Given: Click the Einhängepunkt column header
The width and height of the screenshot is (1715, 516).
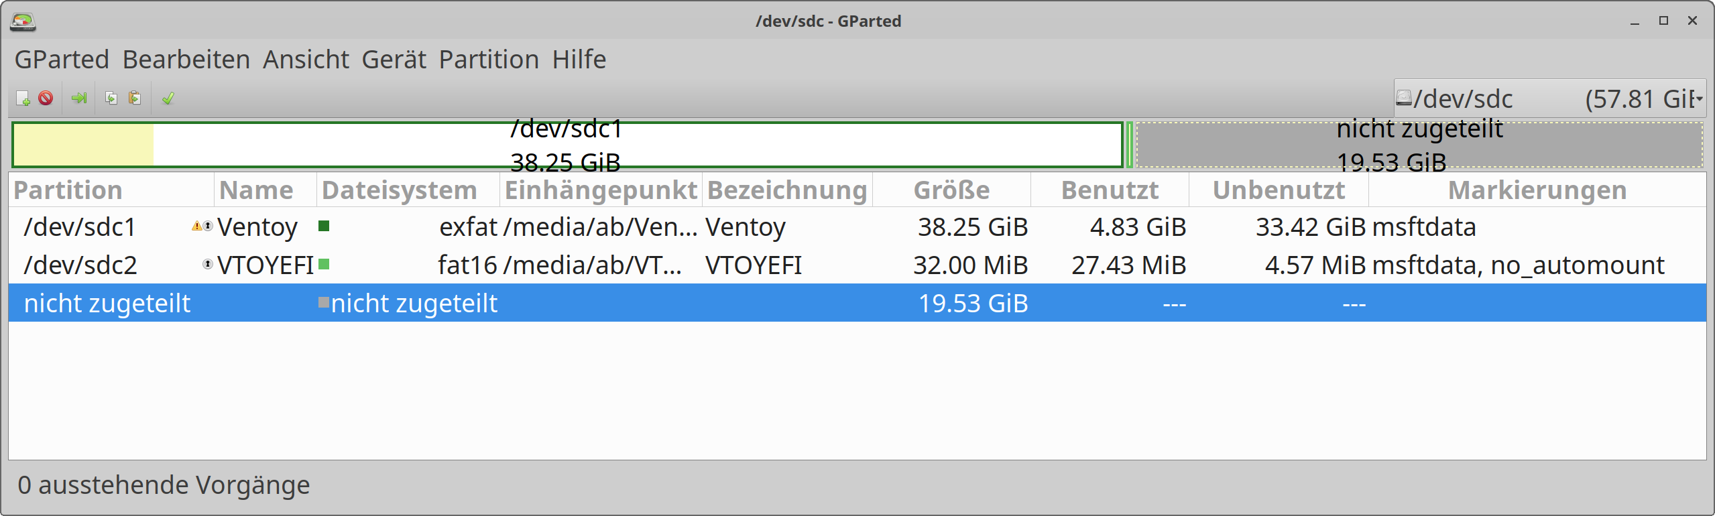Looking at the screenshot, I should (x=600, y=190).
